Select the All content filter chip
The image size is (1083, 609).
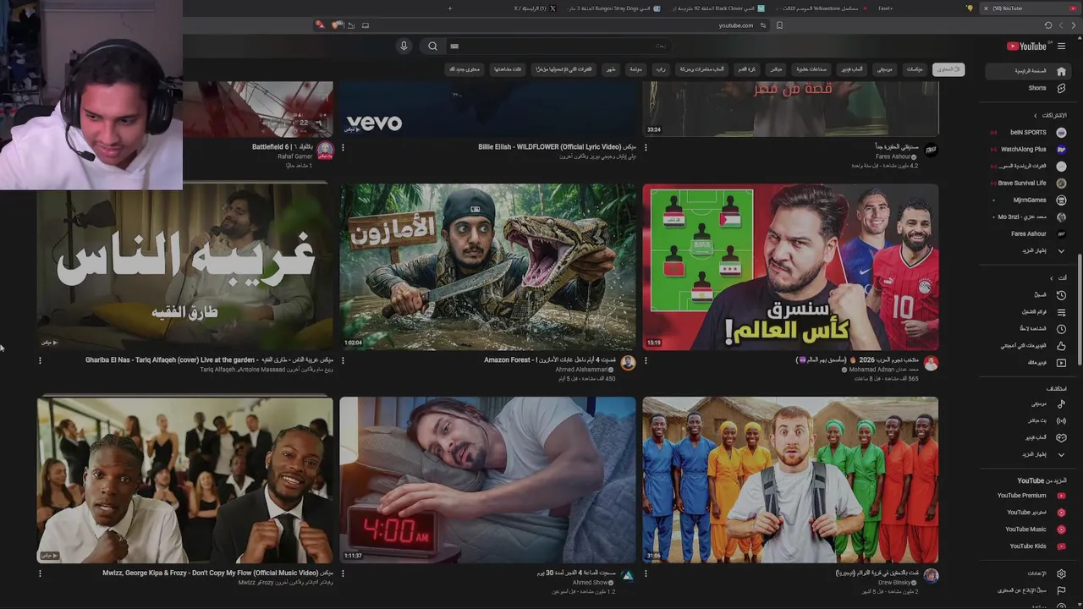pyautogui.click(x=948, y=69)
